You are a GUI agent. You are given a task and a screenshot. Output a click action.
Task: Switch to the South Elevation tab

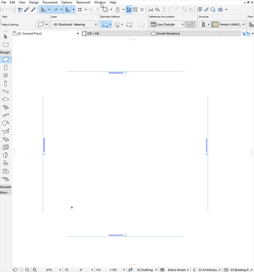point(168,34)
